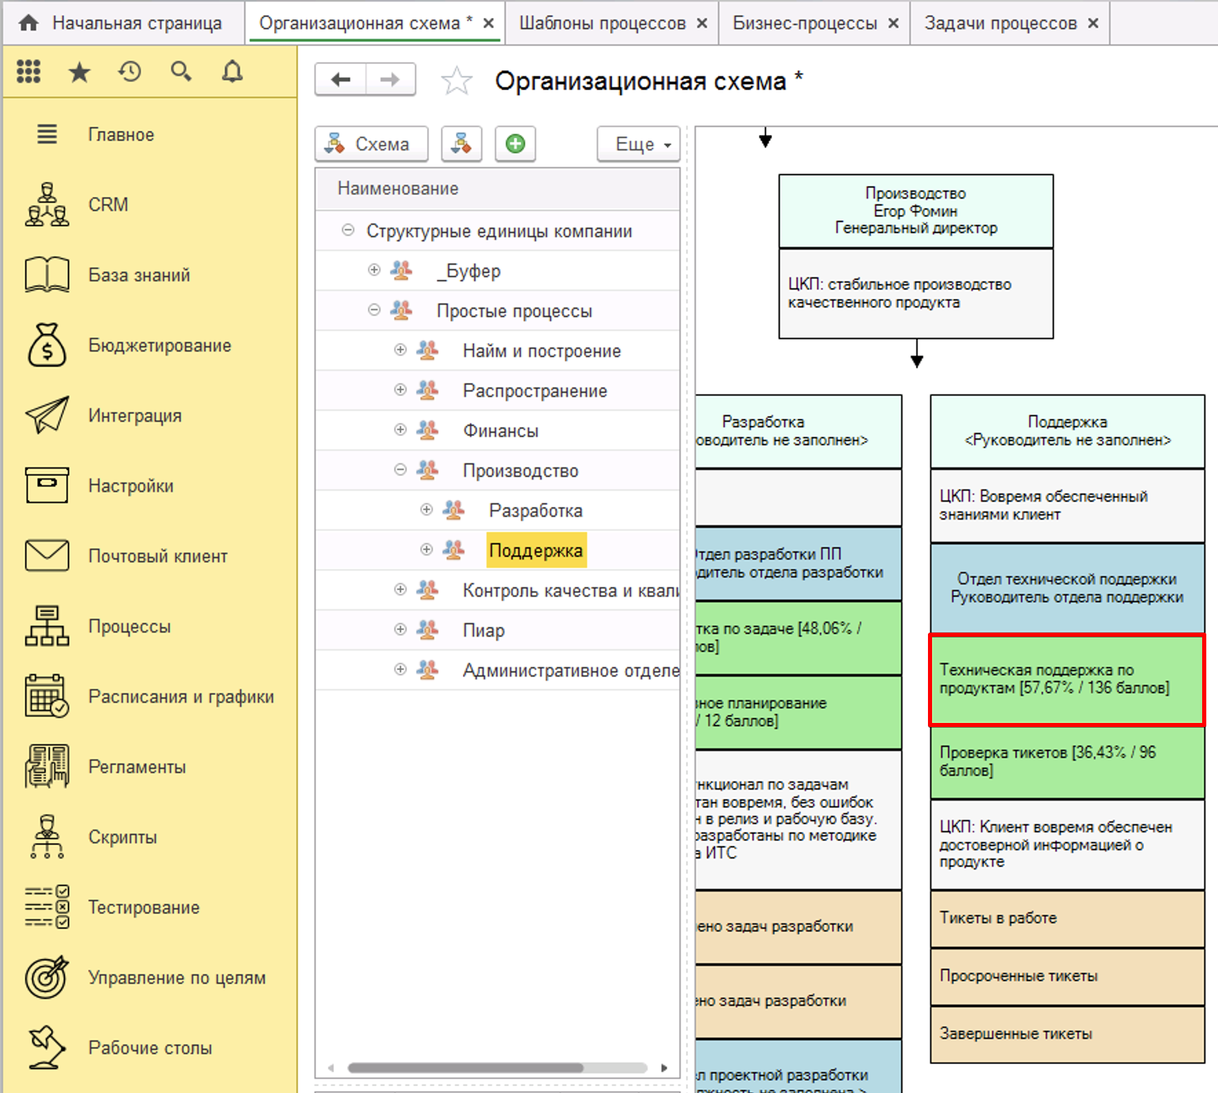Expand the Финансы tree node

pyautogui.click(x=400, y=430)
